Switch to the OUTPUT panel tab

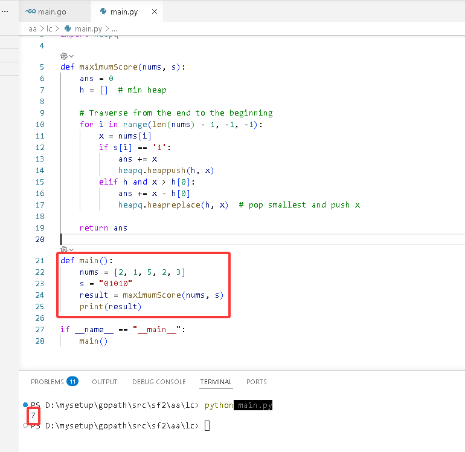[x=104, y=382]
